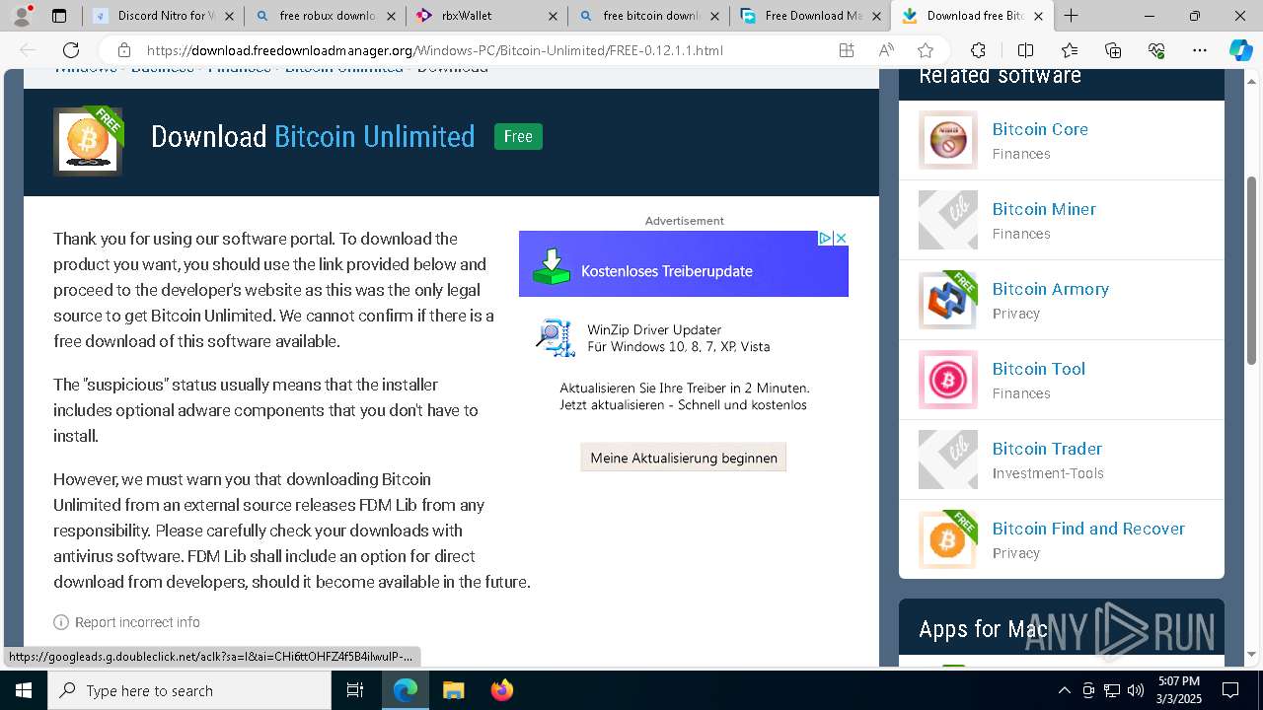
Task: Open volume control in tray
Action: coord(1136,690)
